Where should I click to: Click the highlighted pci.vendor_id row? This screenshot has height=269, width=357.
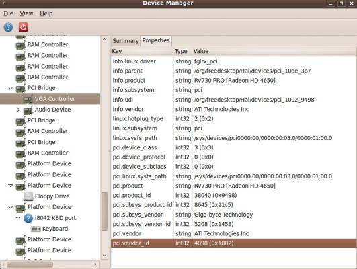[x=233, y=243]
